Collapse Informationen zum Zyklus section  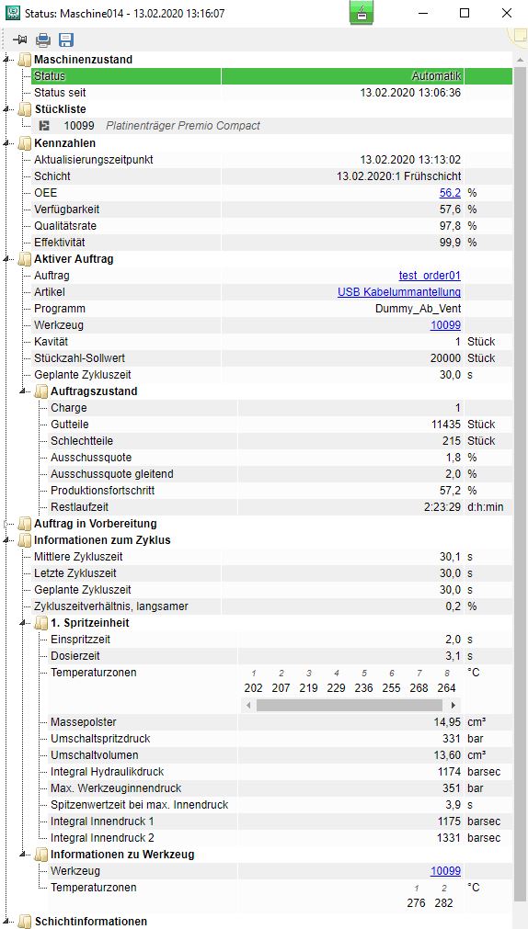coord(7,540)
